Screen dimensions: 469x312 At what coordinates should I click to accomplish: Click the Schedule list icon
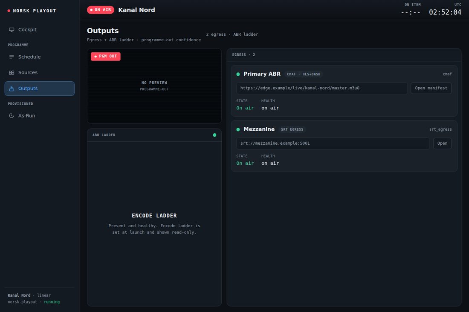12,57
